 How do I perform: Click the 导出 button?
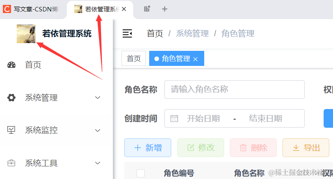(x=306, y=148)
